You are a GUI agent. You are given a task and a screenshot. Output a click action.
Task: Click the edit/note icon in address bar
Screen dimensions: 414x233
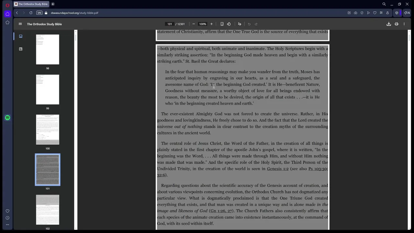click(x=349, y=13)
